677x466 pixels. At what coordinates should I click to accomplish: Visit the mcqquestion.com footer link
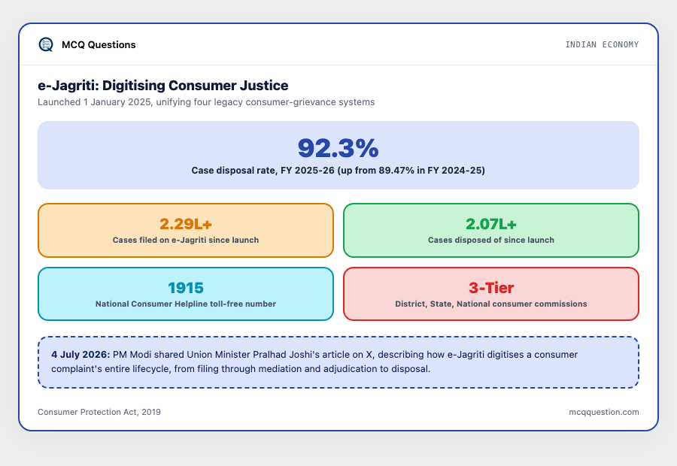pyautogui.click(x=603, y=412)
